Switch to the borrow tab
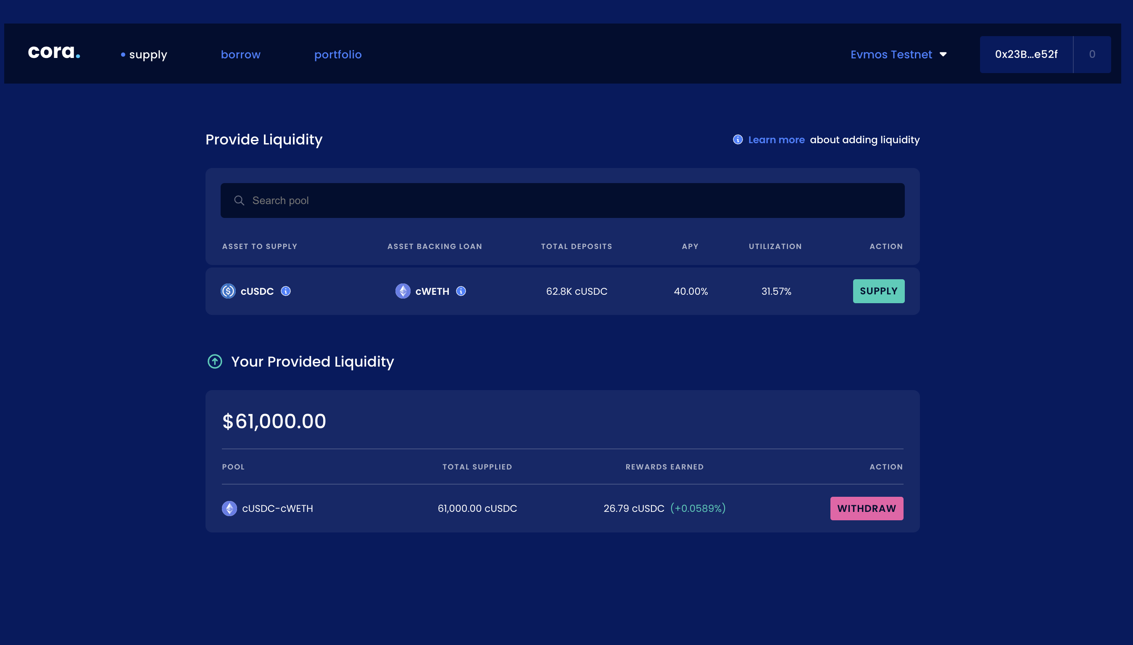1133x645 pixels. point(241,55)
